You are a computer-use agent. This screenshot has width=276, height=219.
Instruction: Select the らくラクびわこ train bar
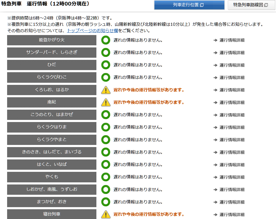pyautogui.click(x=52, y=77)
